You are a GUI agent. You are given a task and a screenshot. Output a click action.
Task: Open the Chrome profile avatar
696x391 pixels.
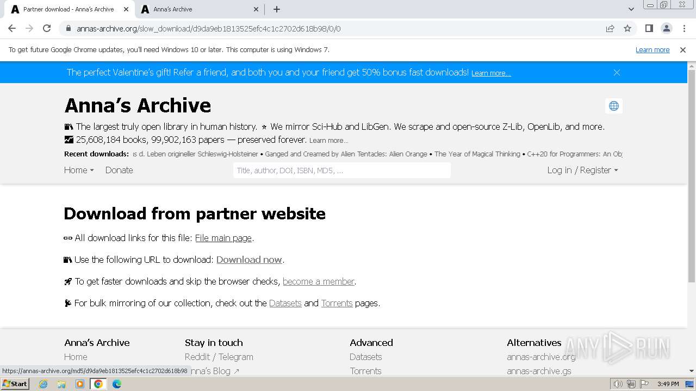[667, 28]
